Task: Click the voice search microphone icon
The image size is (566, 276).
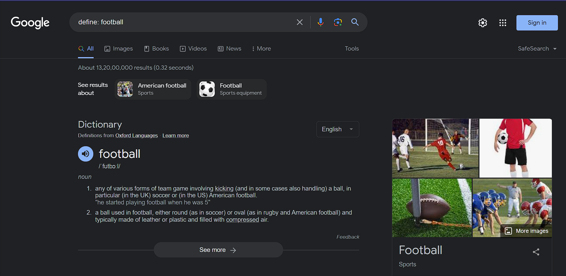Action: (320, 22)
